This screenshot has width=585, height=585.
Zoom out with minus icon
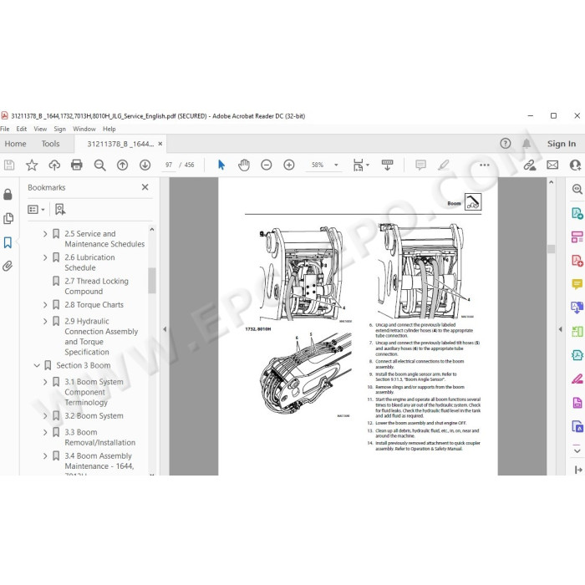coord(267,165)
